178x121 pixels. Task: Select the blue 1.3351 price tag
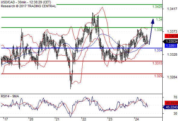click(171, 46)
